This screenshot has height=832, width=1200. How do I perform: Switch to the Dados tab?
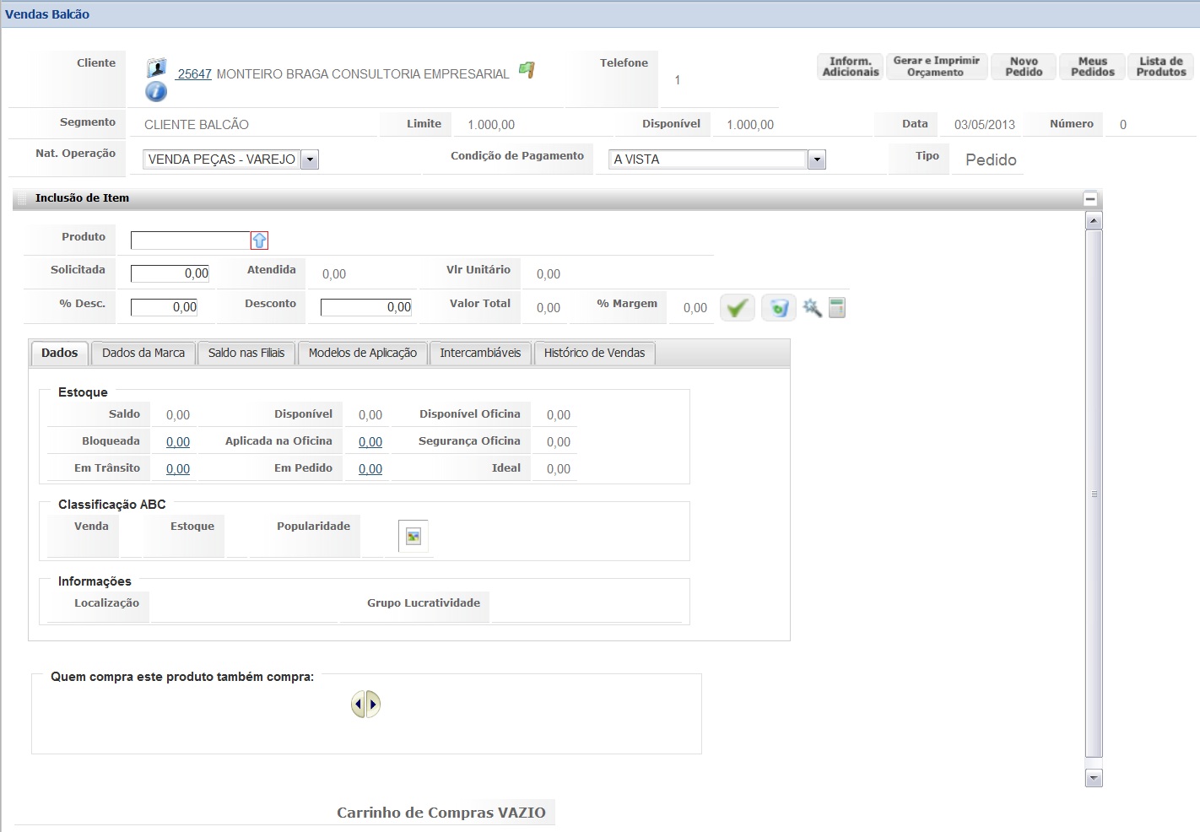click(59, 353)
